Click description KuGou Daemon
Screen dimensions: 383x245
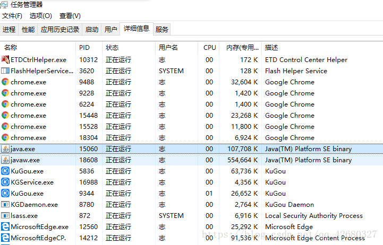(x=290, y=205)
